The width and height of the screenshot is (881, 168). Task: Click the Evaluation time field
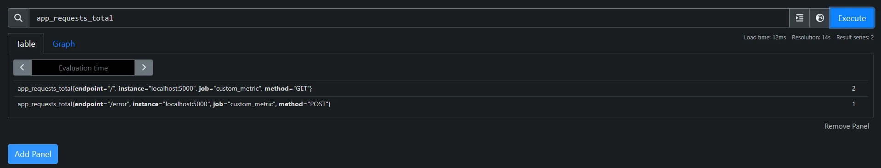(83, 68)
